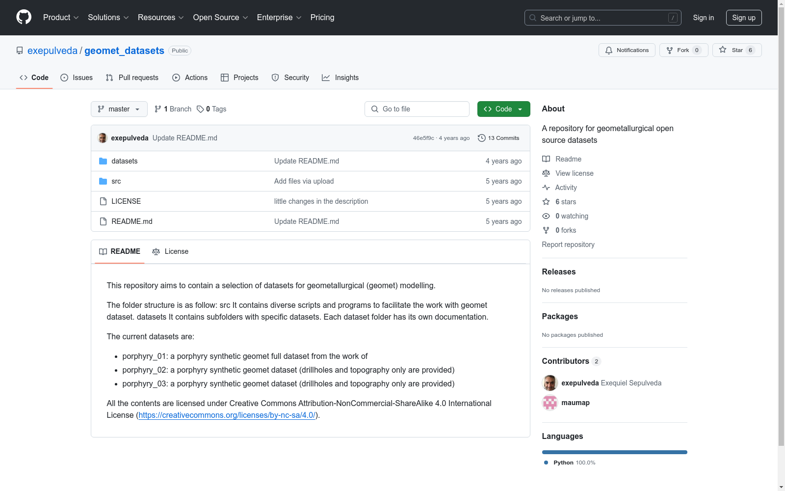
Task: Click the Go to file search box
Action: (417, 109)
